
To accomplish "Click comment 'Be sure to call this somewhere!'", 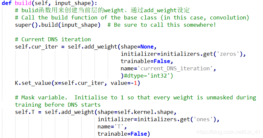I will tap(162, 25).
